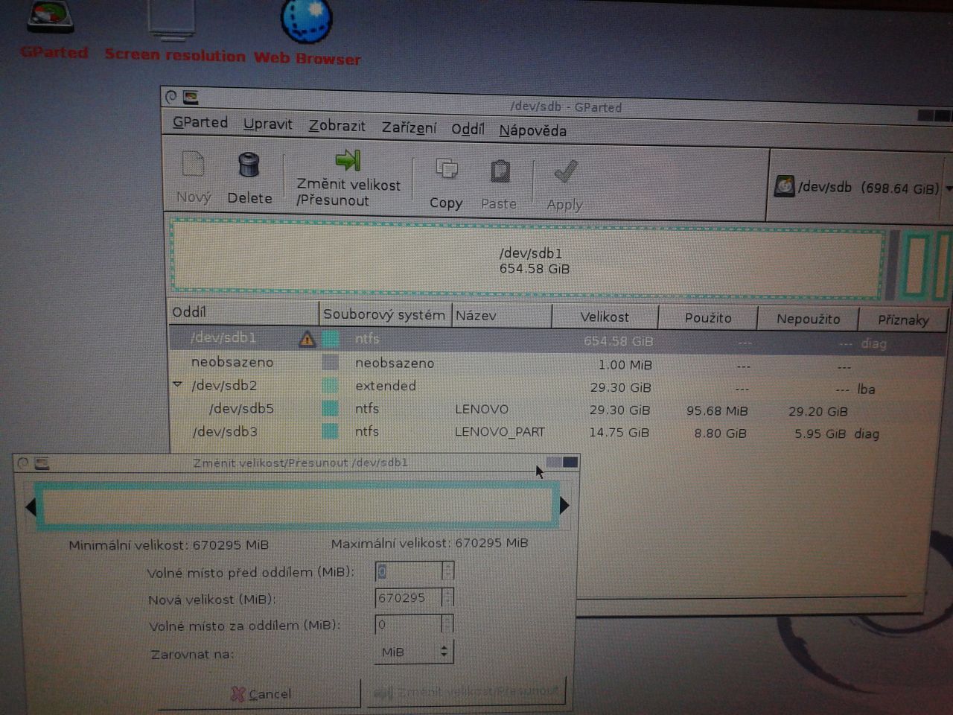Click the Nová velikost input field
This screenshot has height=715, width=953.
(x=409, y=597)
